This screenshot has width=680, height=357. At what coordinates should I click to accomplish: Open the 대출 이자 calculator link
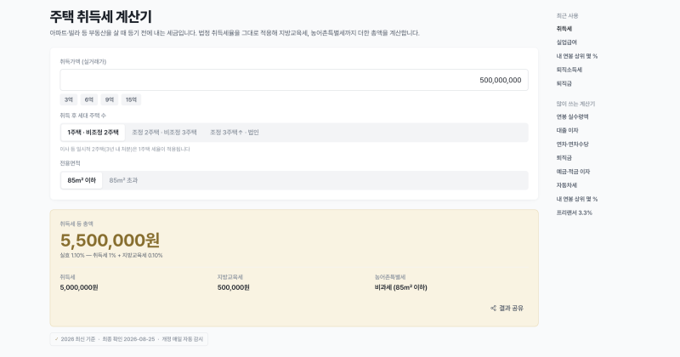[x=567, y=131]
